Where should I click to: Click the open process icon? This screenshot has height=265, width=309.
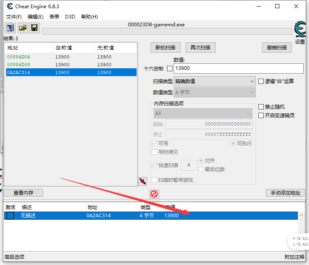pyautogui.click(x=10, y=28)
